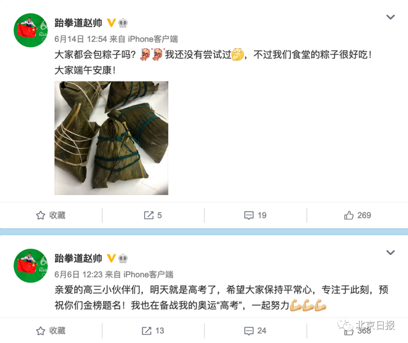This screenshot has height=343, width=408.
Task: Click the profile avatar on the second post
Action: tap(31, 266)
